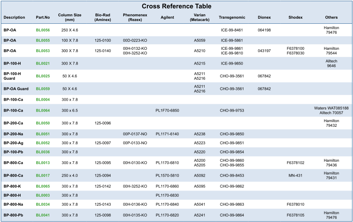Click Agilent cell PL1570-5810
Screen dimensions: 353x222
[167, 176]
